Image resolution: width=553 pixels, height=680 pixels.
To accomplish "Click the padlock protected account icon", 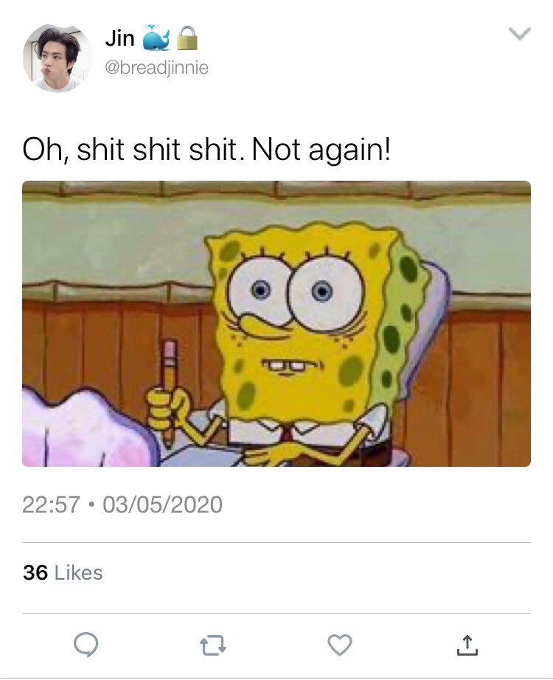I will click(188, 38).
